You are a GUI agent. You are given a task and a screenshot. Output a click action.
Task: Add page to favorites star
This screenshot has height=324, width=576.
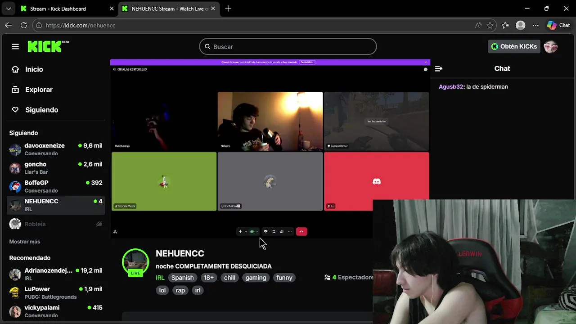click(x=490, y=25)
